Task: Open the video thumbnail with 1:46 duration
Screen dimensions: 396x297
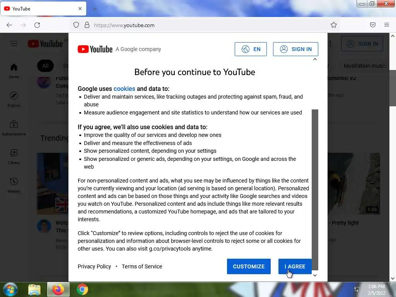Action: [x=354, y=184]
